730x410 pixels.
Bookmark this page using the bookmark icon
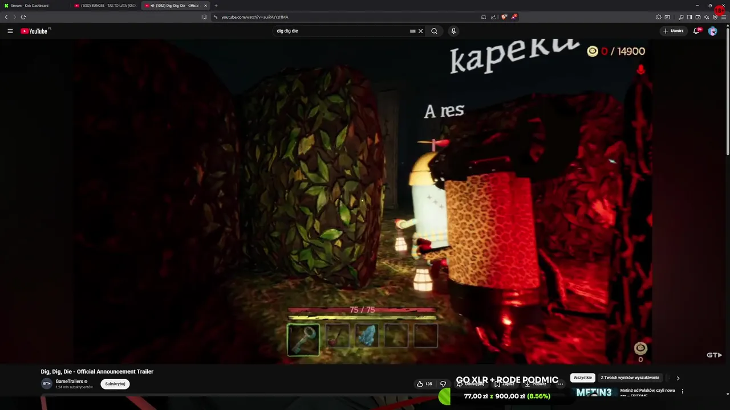[x=204, y=17]
